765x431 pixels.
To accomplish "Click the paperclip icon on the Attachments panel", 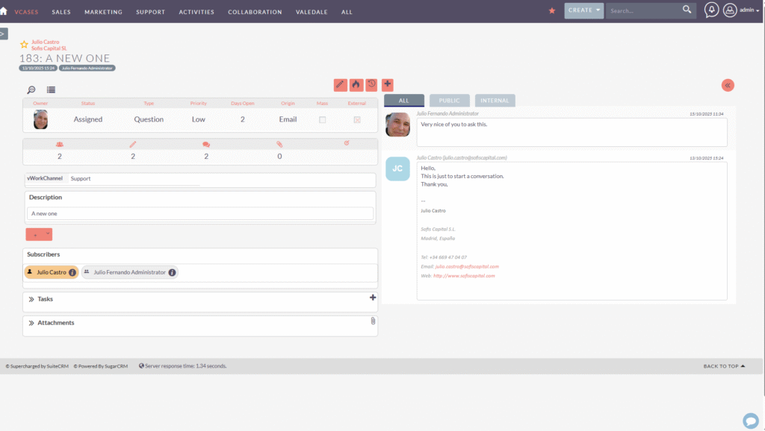I will point(372,322).
